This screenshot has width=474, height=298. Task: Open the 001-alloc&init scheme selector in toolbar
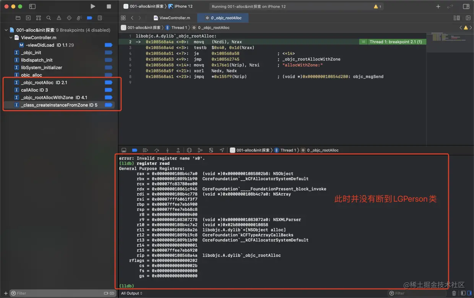[x=143, y=6]
